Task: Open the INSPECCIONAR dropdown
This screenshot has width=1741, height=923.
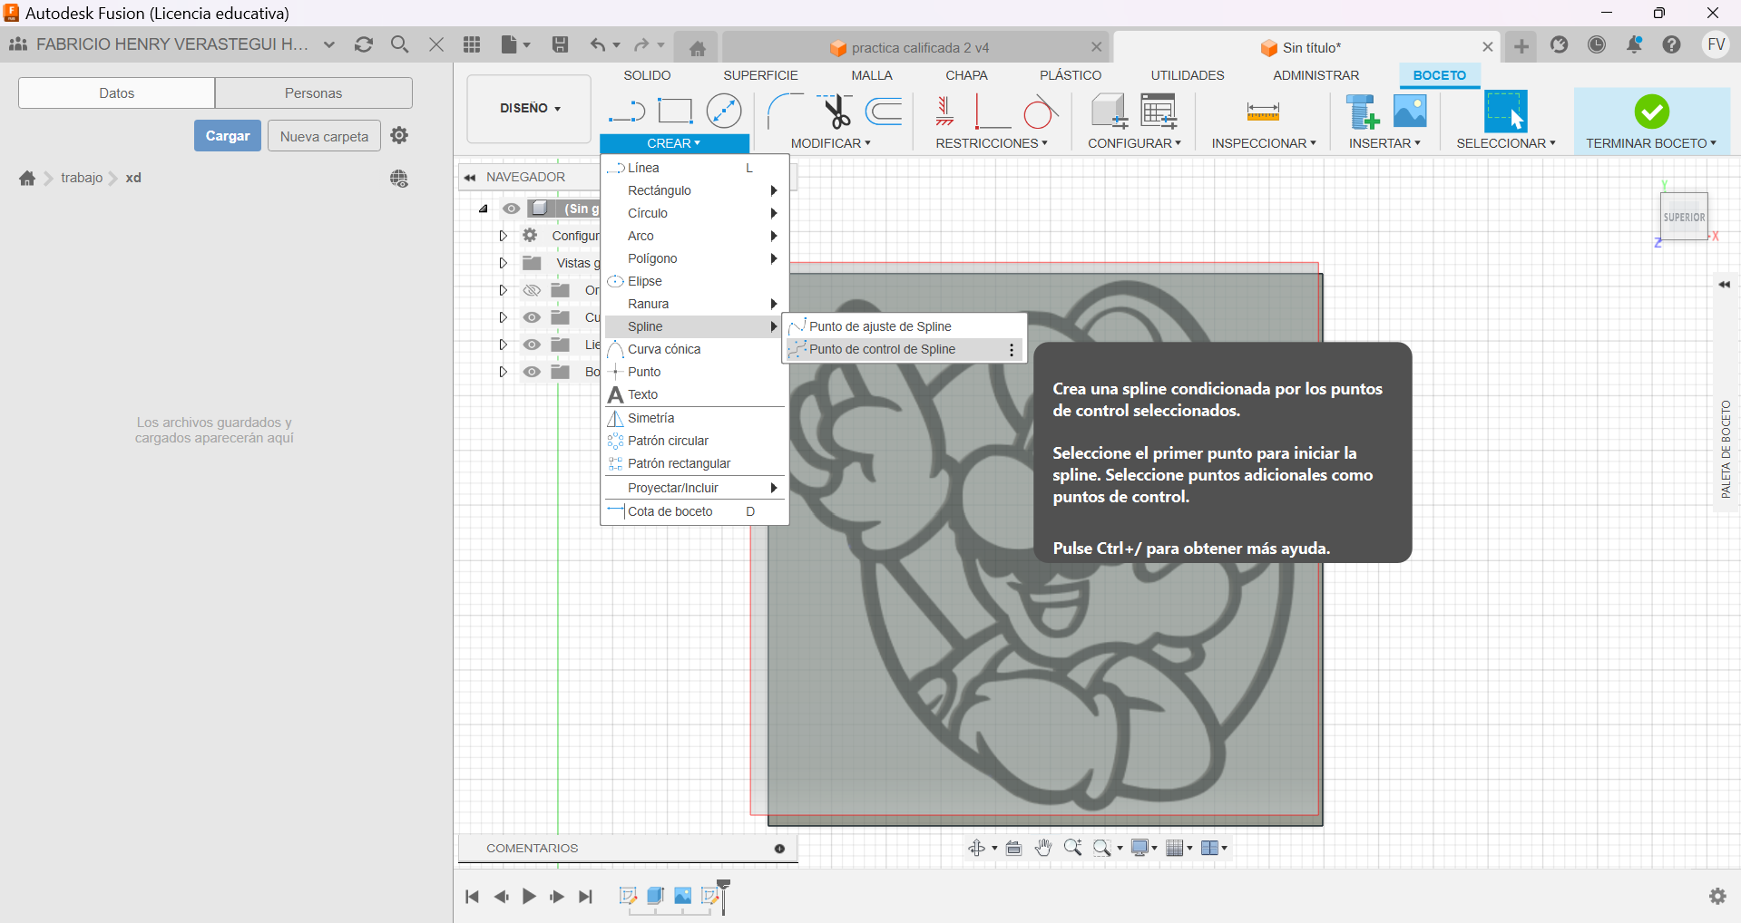Action: [1264, 143]
